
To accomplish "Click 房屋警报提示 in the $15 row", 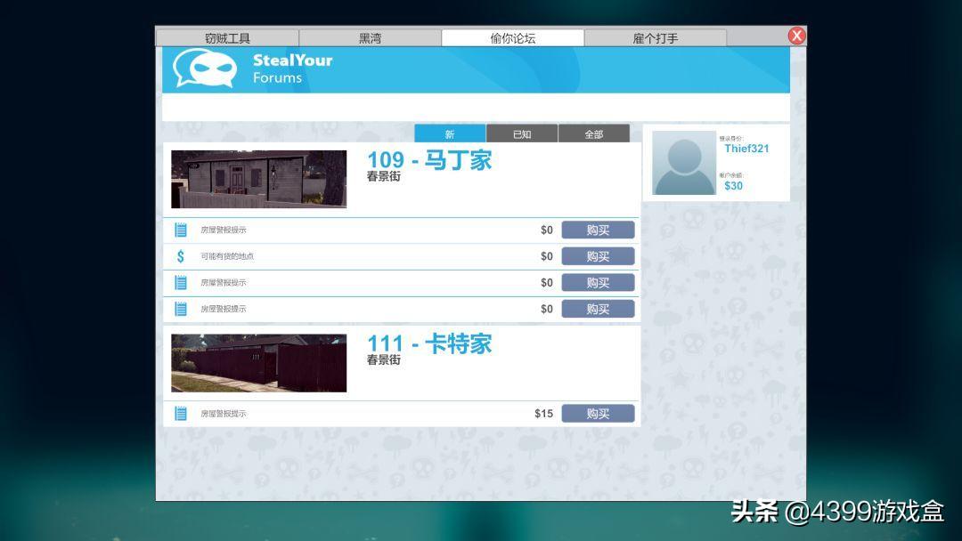I will pos(224,414).
